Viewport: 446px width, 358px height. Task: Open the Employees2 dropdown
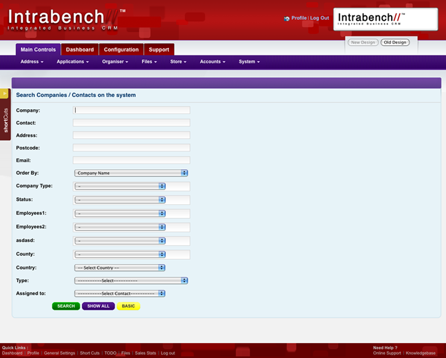120,227
